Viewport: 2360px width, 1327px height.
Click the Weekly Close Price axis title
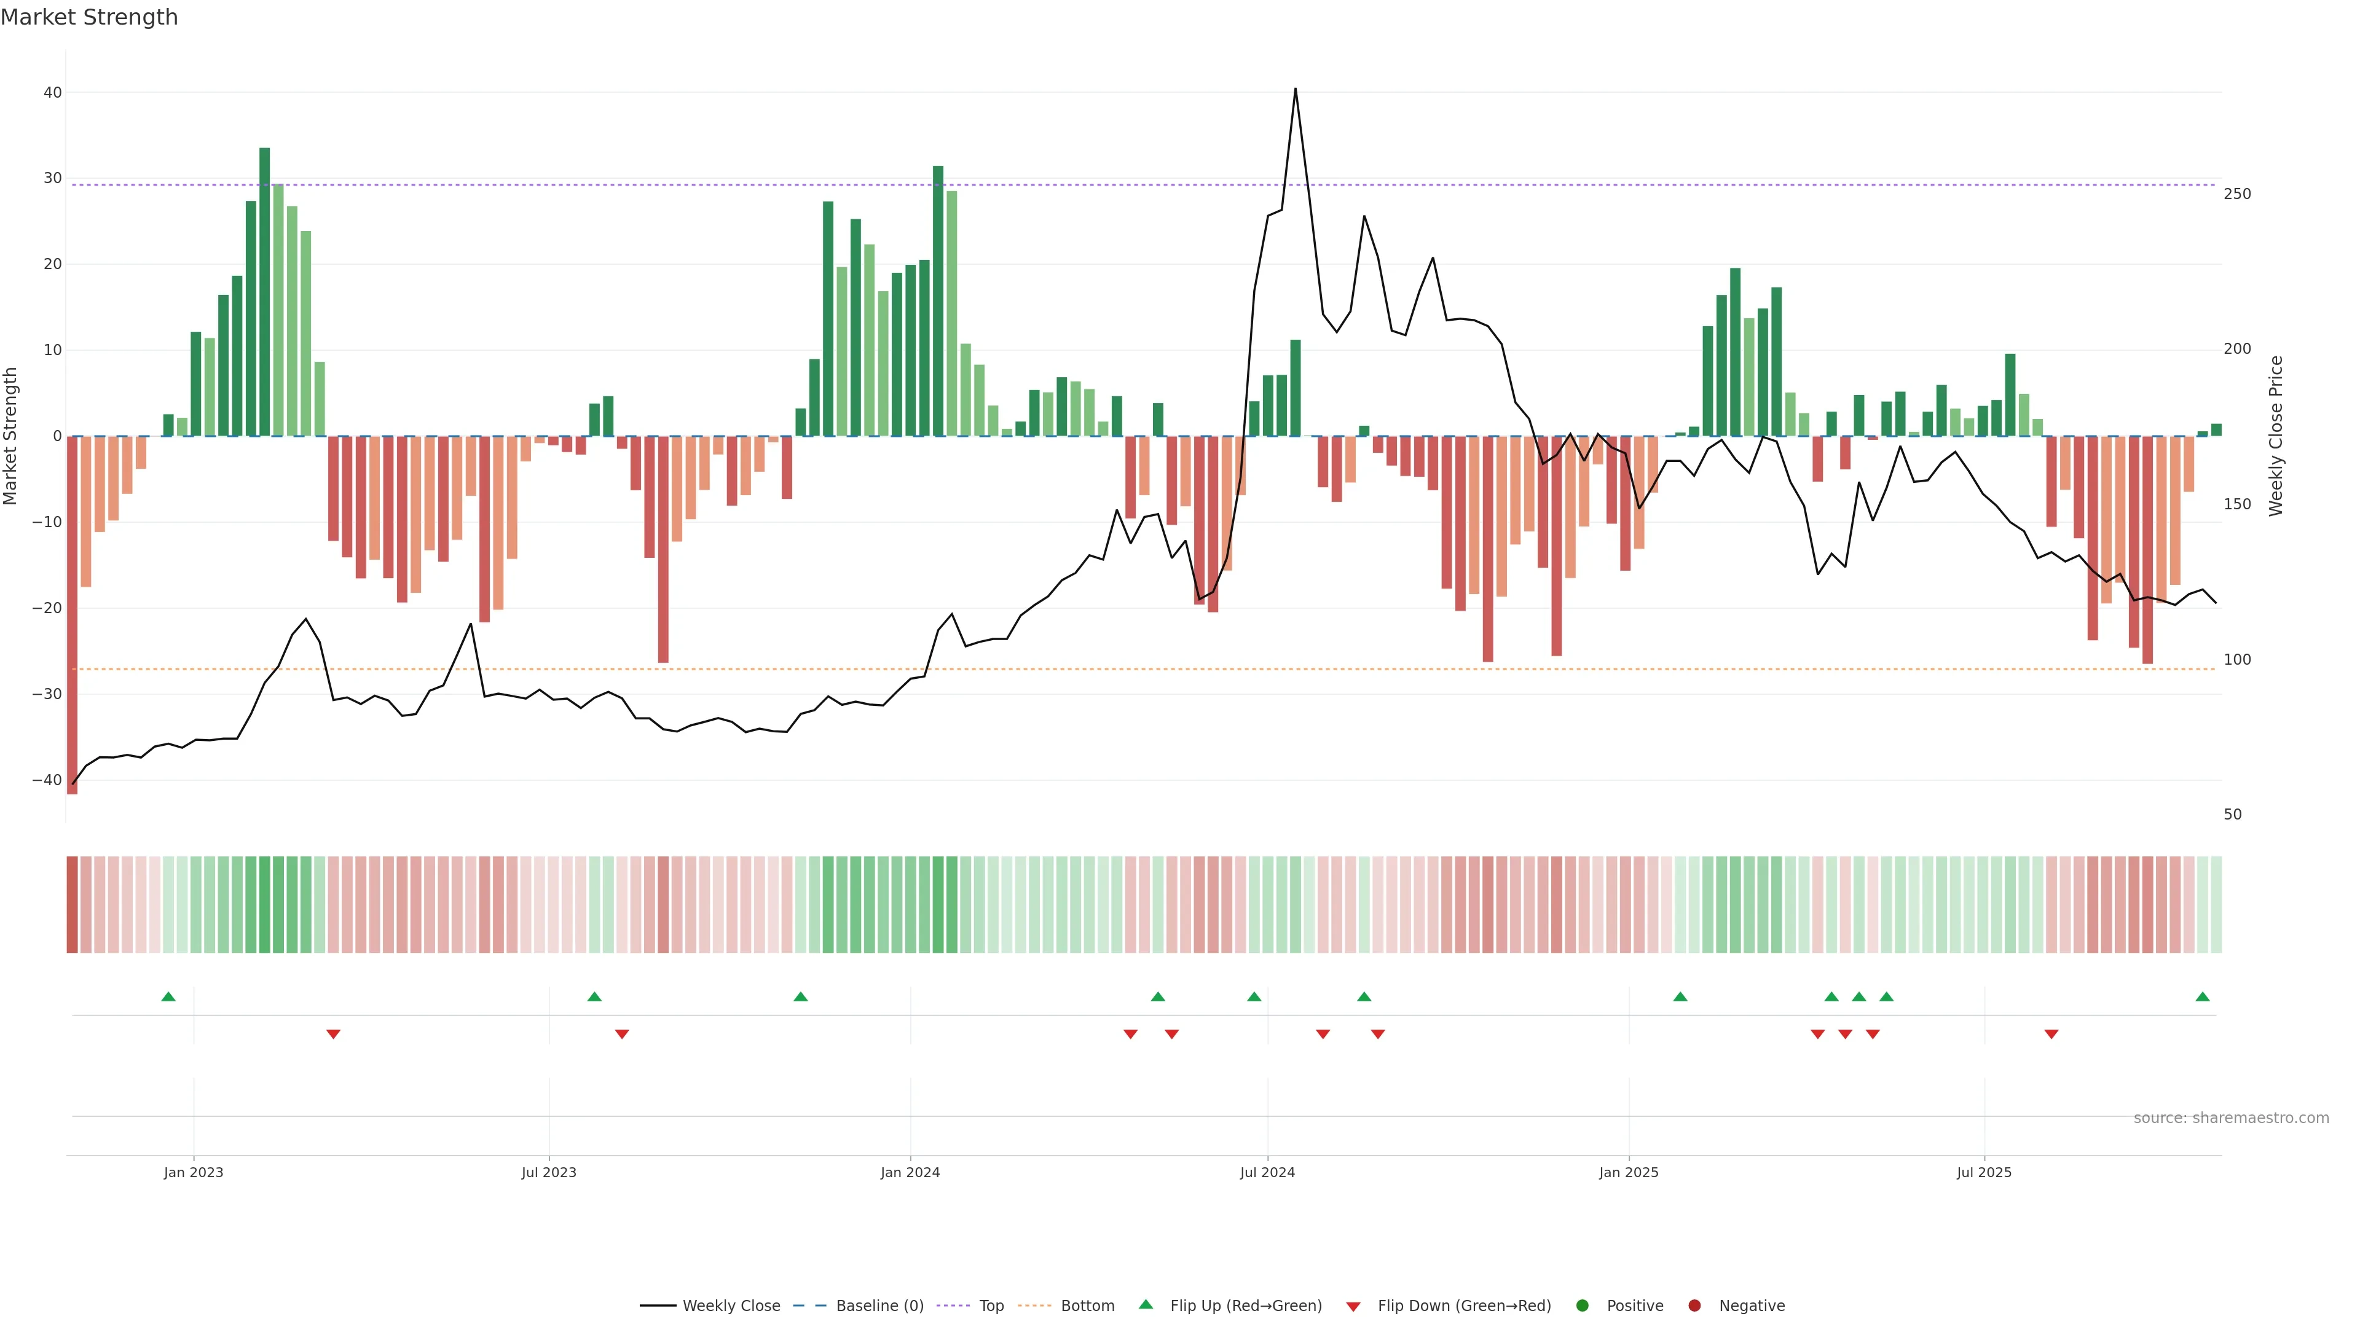click(2276, 436)
